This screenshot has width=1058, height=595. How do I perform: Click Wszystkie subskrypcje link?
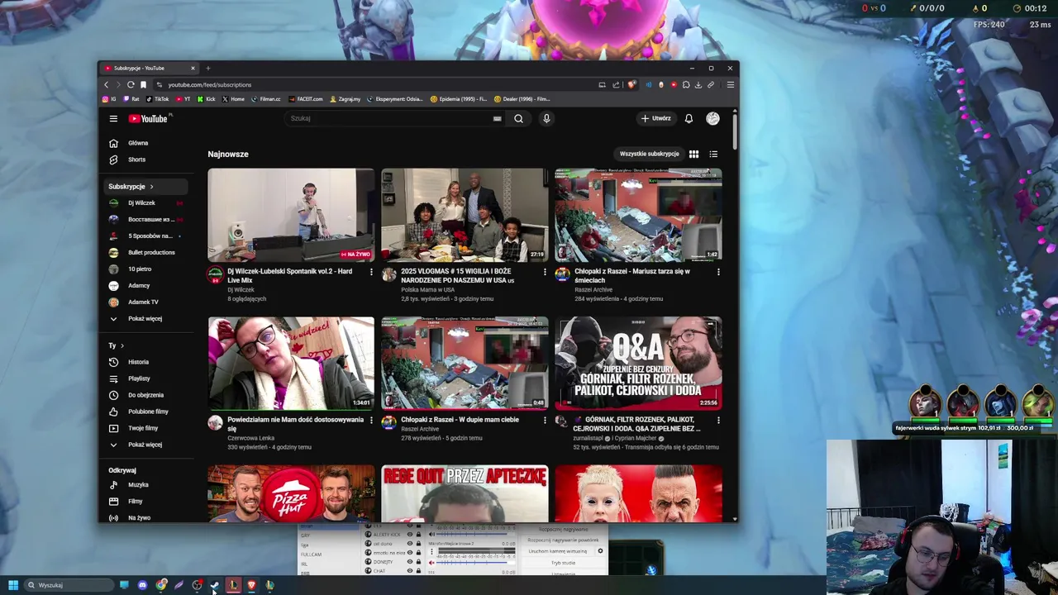tap(650, 154)
